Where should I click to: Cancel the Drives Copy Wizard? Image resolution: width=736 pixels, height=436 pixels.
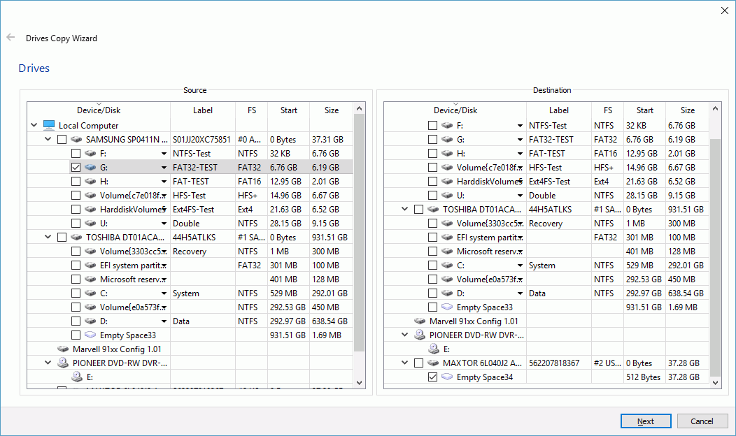702,421
